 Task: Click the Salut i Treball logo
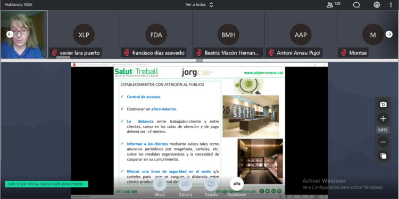click(x=136, y=72)
